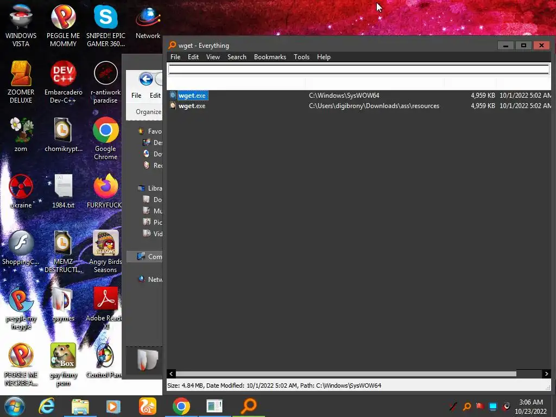This screenshot has height=417, width=556.
Task: Open the PEGGLE ME NECKBEA... desktop icon
Action: point(21,364)
